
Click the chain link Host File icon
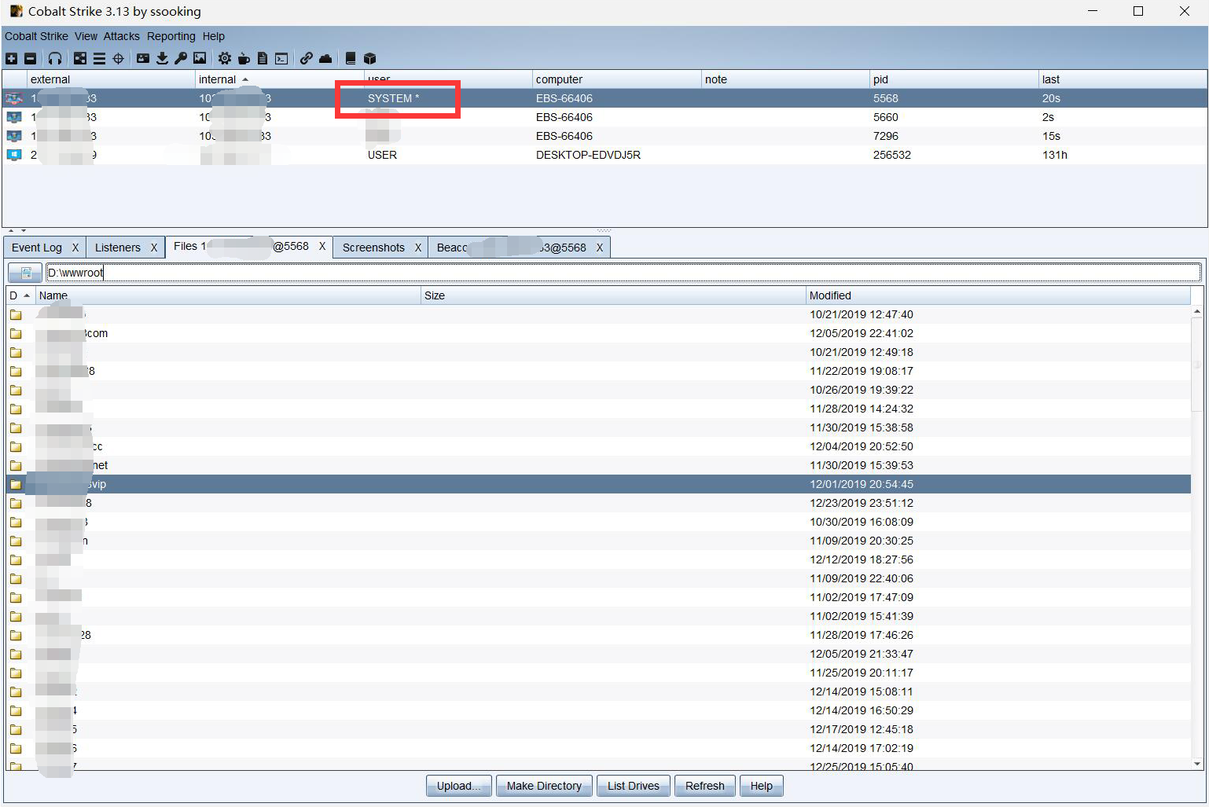pos(307,58)
